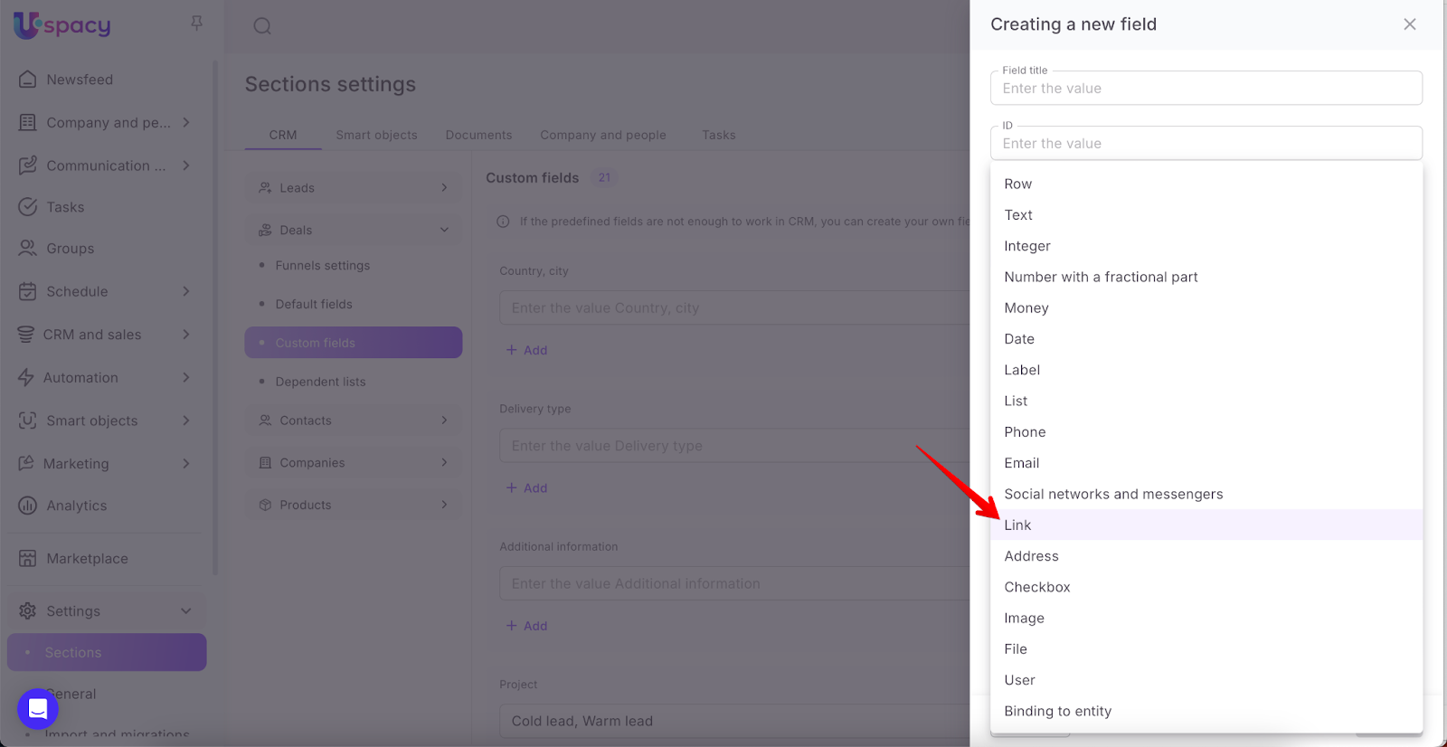This screenshot has width=1447, height=747.
Task: Expand the CRM and sales menu
Action: coord(186,335)
